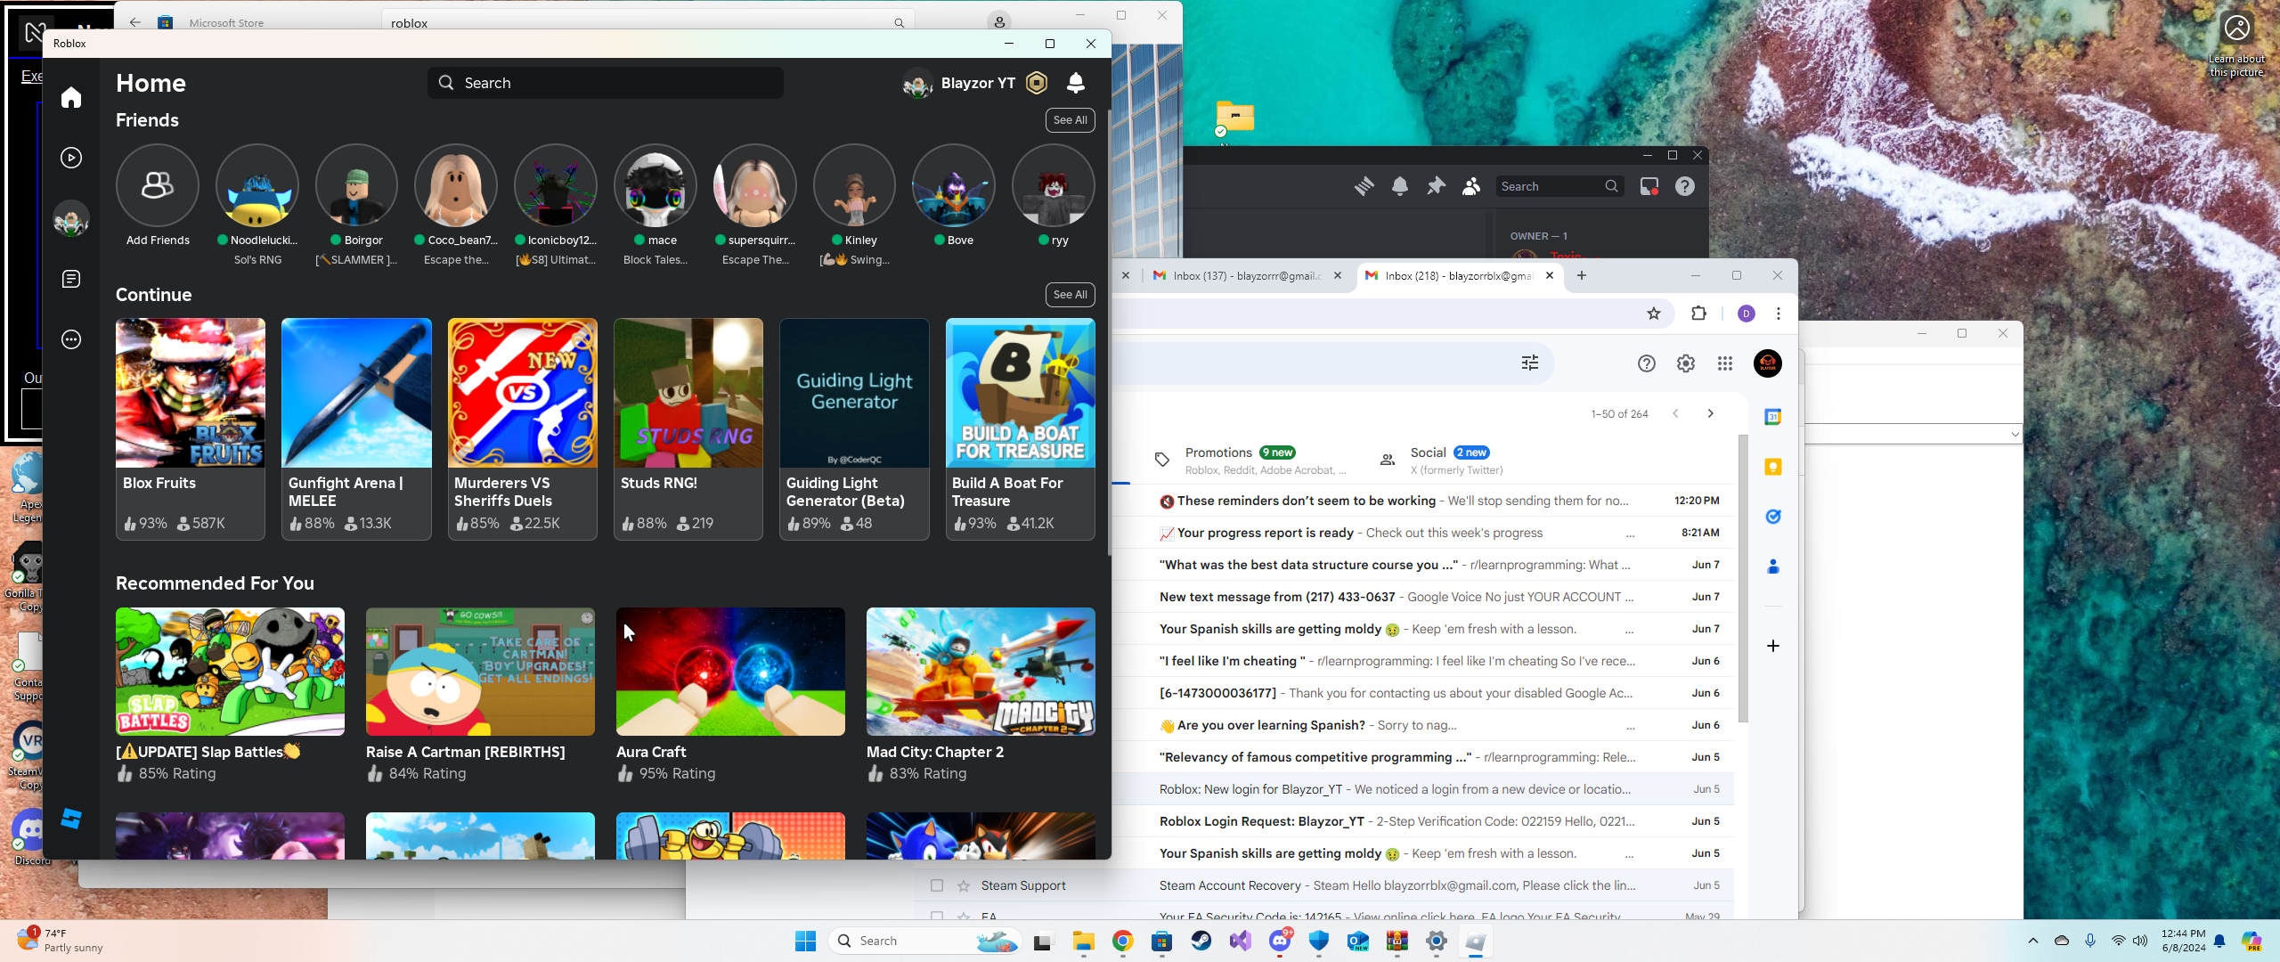Click See All beside Continue
Screen dimensions: 2280x962
coord(1070,295)
